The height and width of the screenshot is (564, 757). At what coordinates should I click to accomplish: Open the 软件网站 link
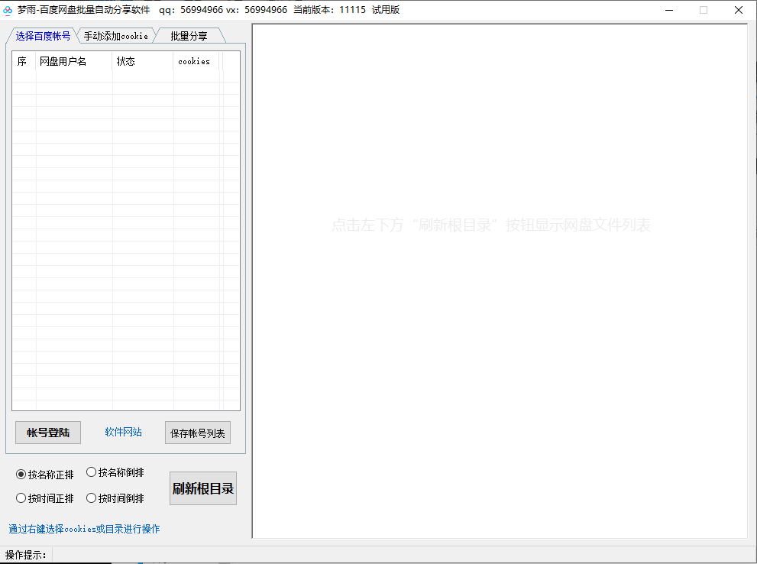[123, 432]
